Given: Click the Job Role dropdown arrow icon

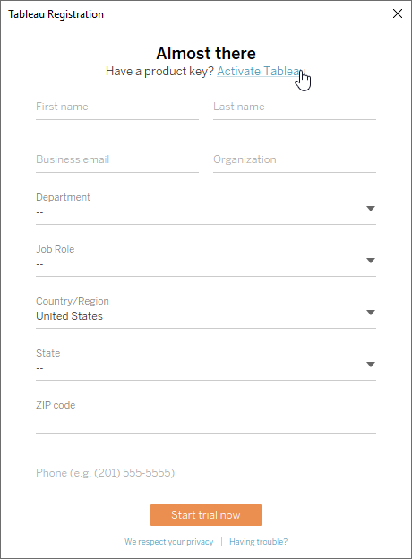Looking at the screenshot, I should click(371, 261).
